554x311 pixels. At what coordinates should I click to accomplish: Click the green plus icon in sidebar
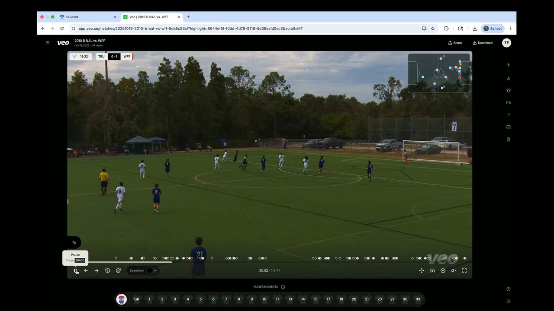[x=508, y=65]
